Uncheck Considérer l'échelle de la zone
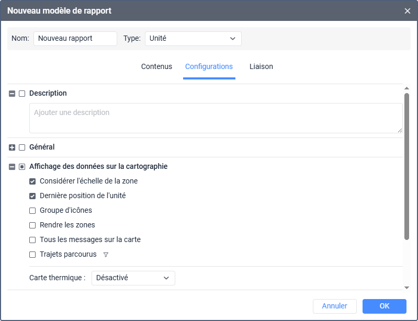 click(x=32, y=181)
